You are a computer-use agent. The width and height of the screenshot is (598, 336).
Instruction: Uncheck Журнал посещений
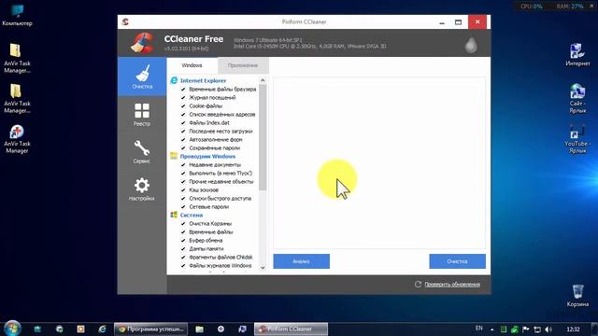(x=183, y=97)
